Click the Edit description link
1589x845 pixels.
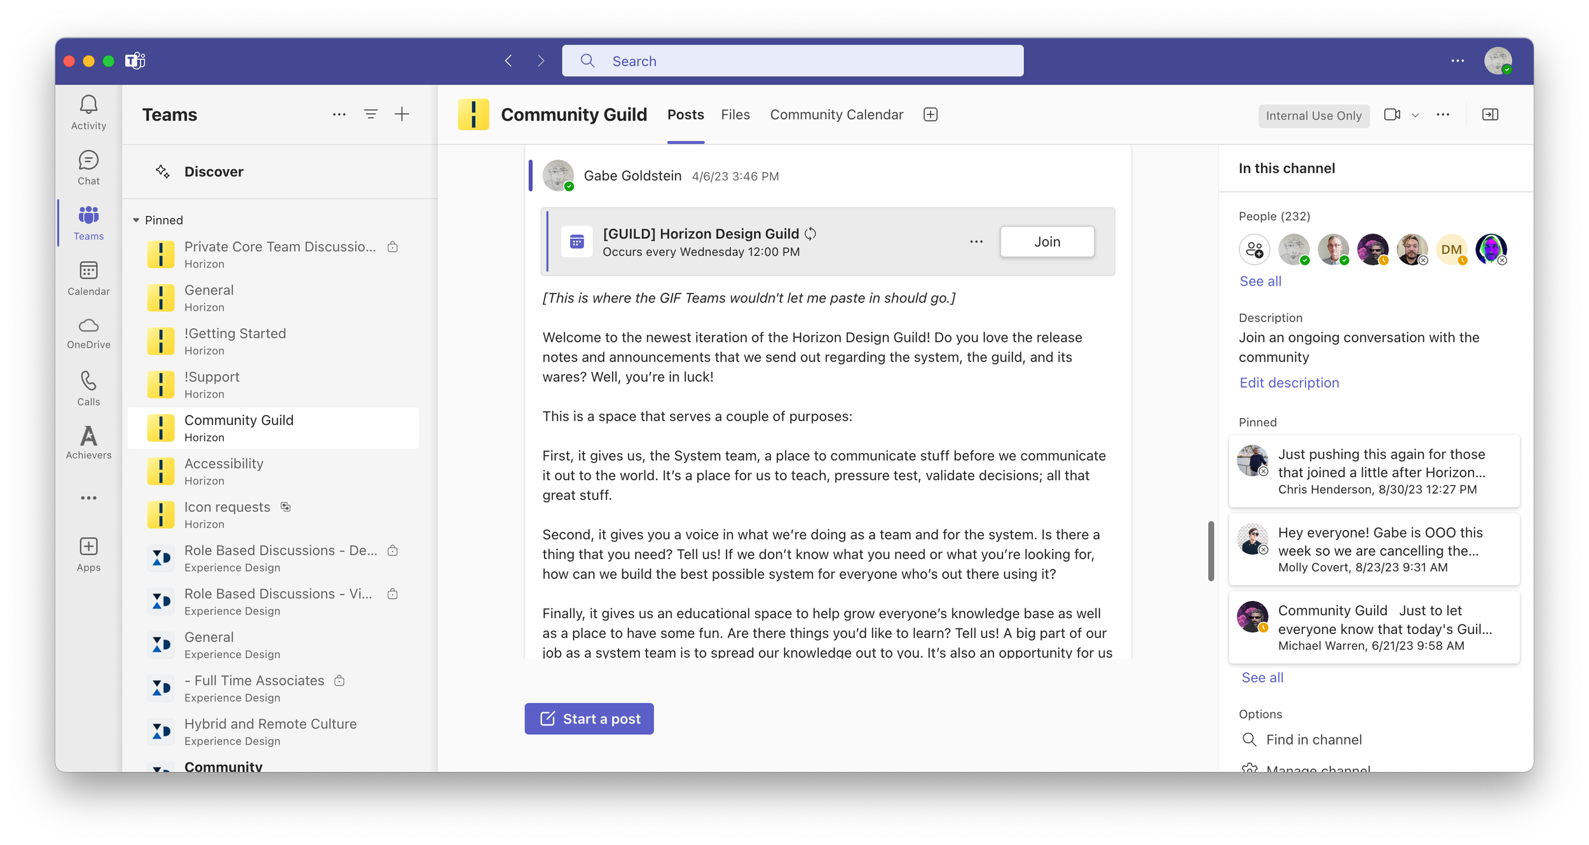[x=1289, y=382]
